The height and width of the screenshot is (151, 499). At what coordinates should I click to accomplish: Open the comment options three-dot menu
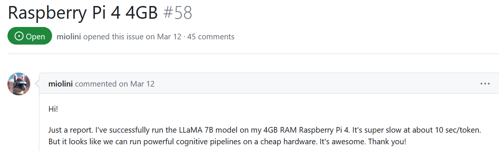pyautogui.click(x=485, y=84)
